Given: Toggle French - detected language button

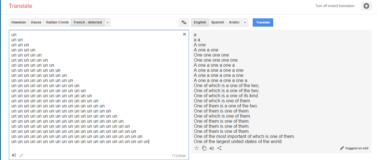Looking at the screenshot, I should coord(88,22).
